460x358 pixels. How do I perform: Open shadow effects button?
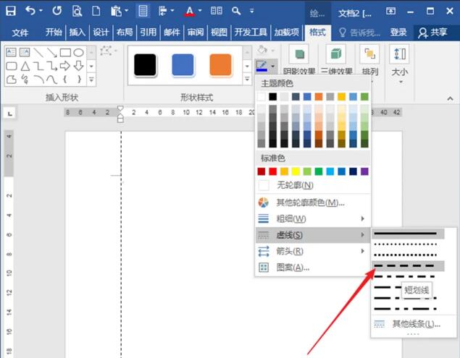pyautogui.click(x=299, y=54)
